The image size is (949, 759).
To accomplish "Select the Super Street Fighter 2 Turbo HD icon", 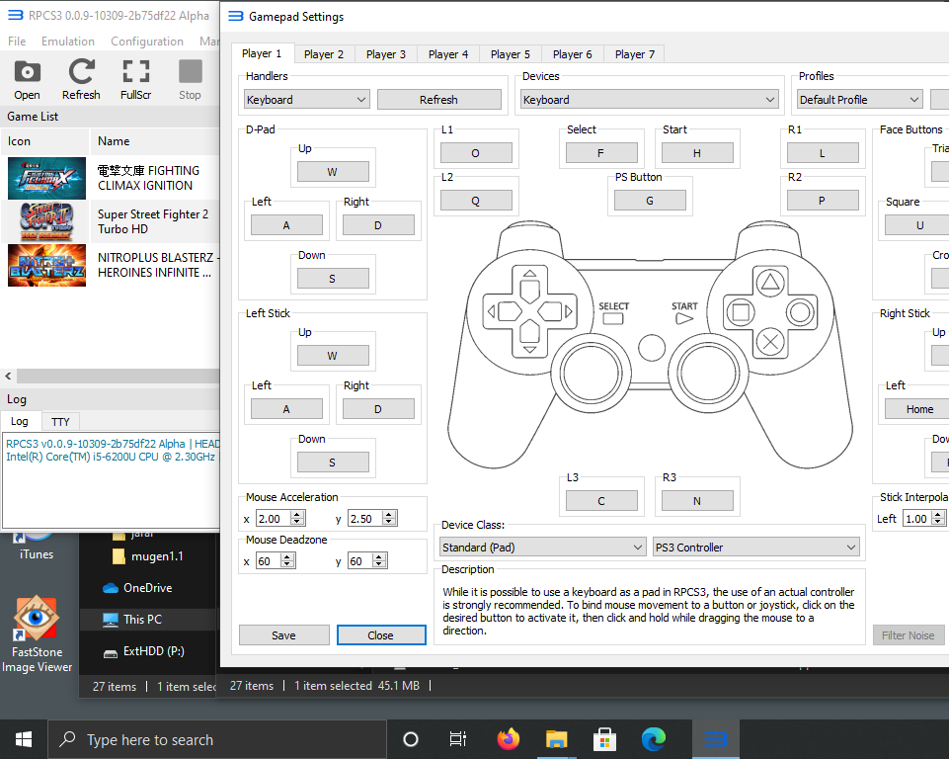I will 46,221.
